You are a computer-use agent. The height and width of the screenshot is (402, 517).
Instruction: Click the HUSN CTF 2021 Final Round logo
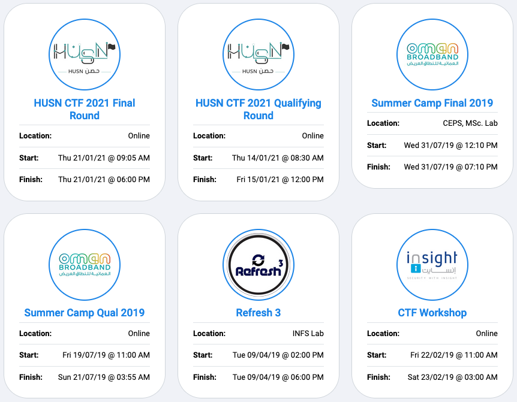tap(85, 55)
